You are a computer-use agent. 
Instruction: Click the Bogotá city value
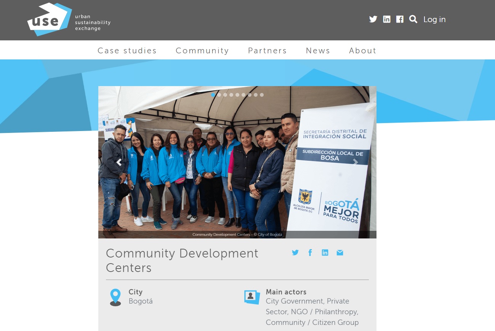pos(141,301)
